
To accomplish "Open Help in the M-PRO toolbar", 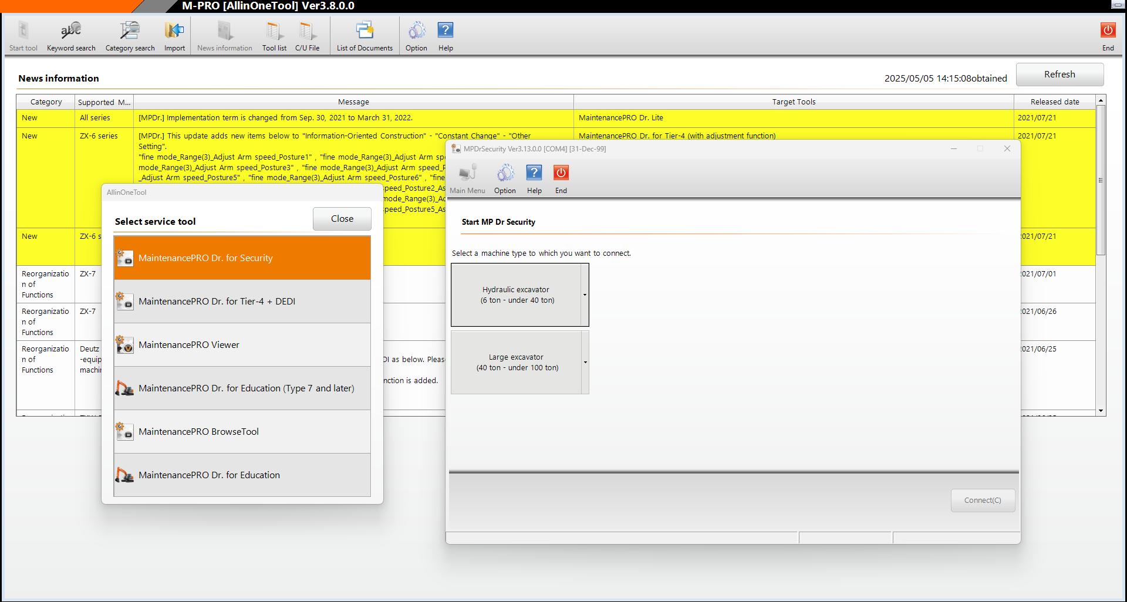I will click(446, 36).
